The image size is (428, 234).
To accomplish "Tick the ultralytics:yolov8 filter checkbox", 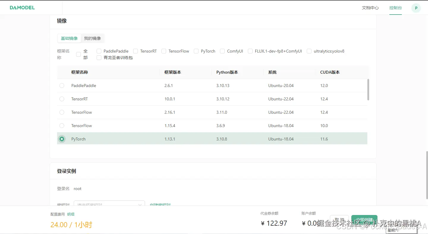I will (309, 51).
